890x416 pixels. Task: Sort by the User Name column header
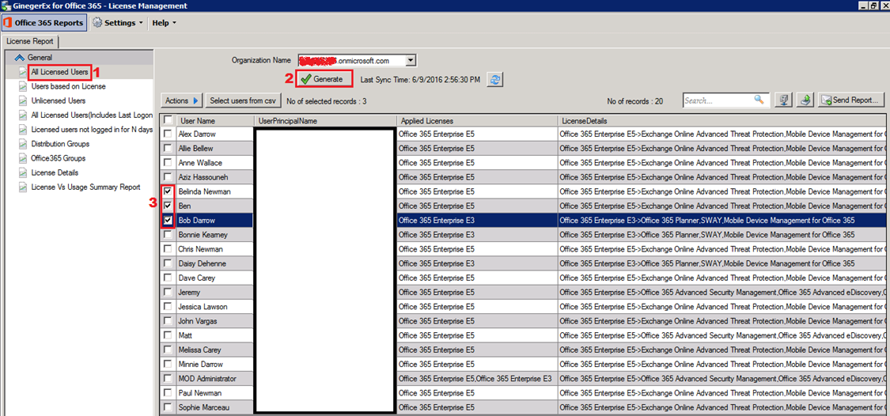click(x=214, y=121)
